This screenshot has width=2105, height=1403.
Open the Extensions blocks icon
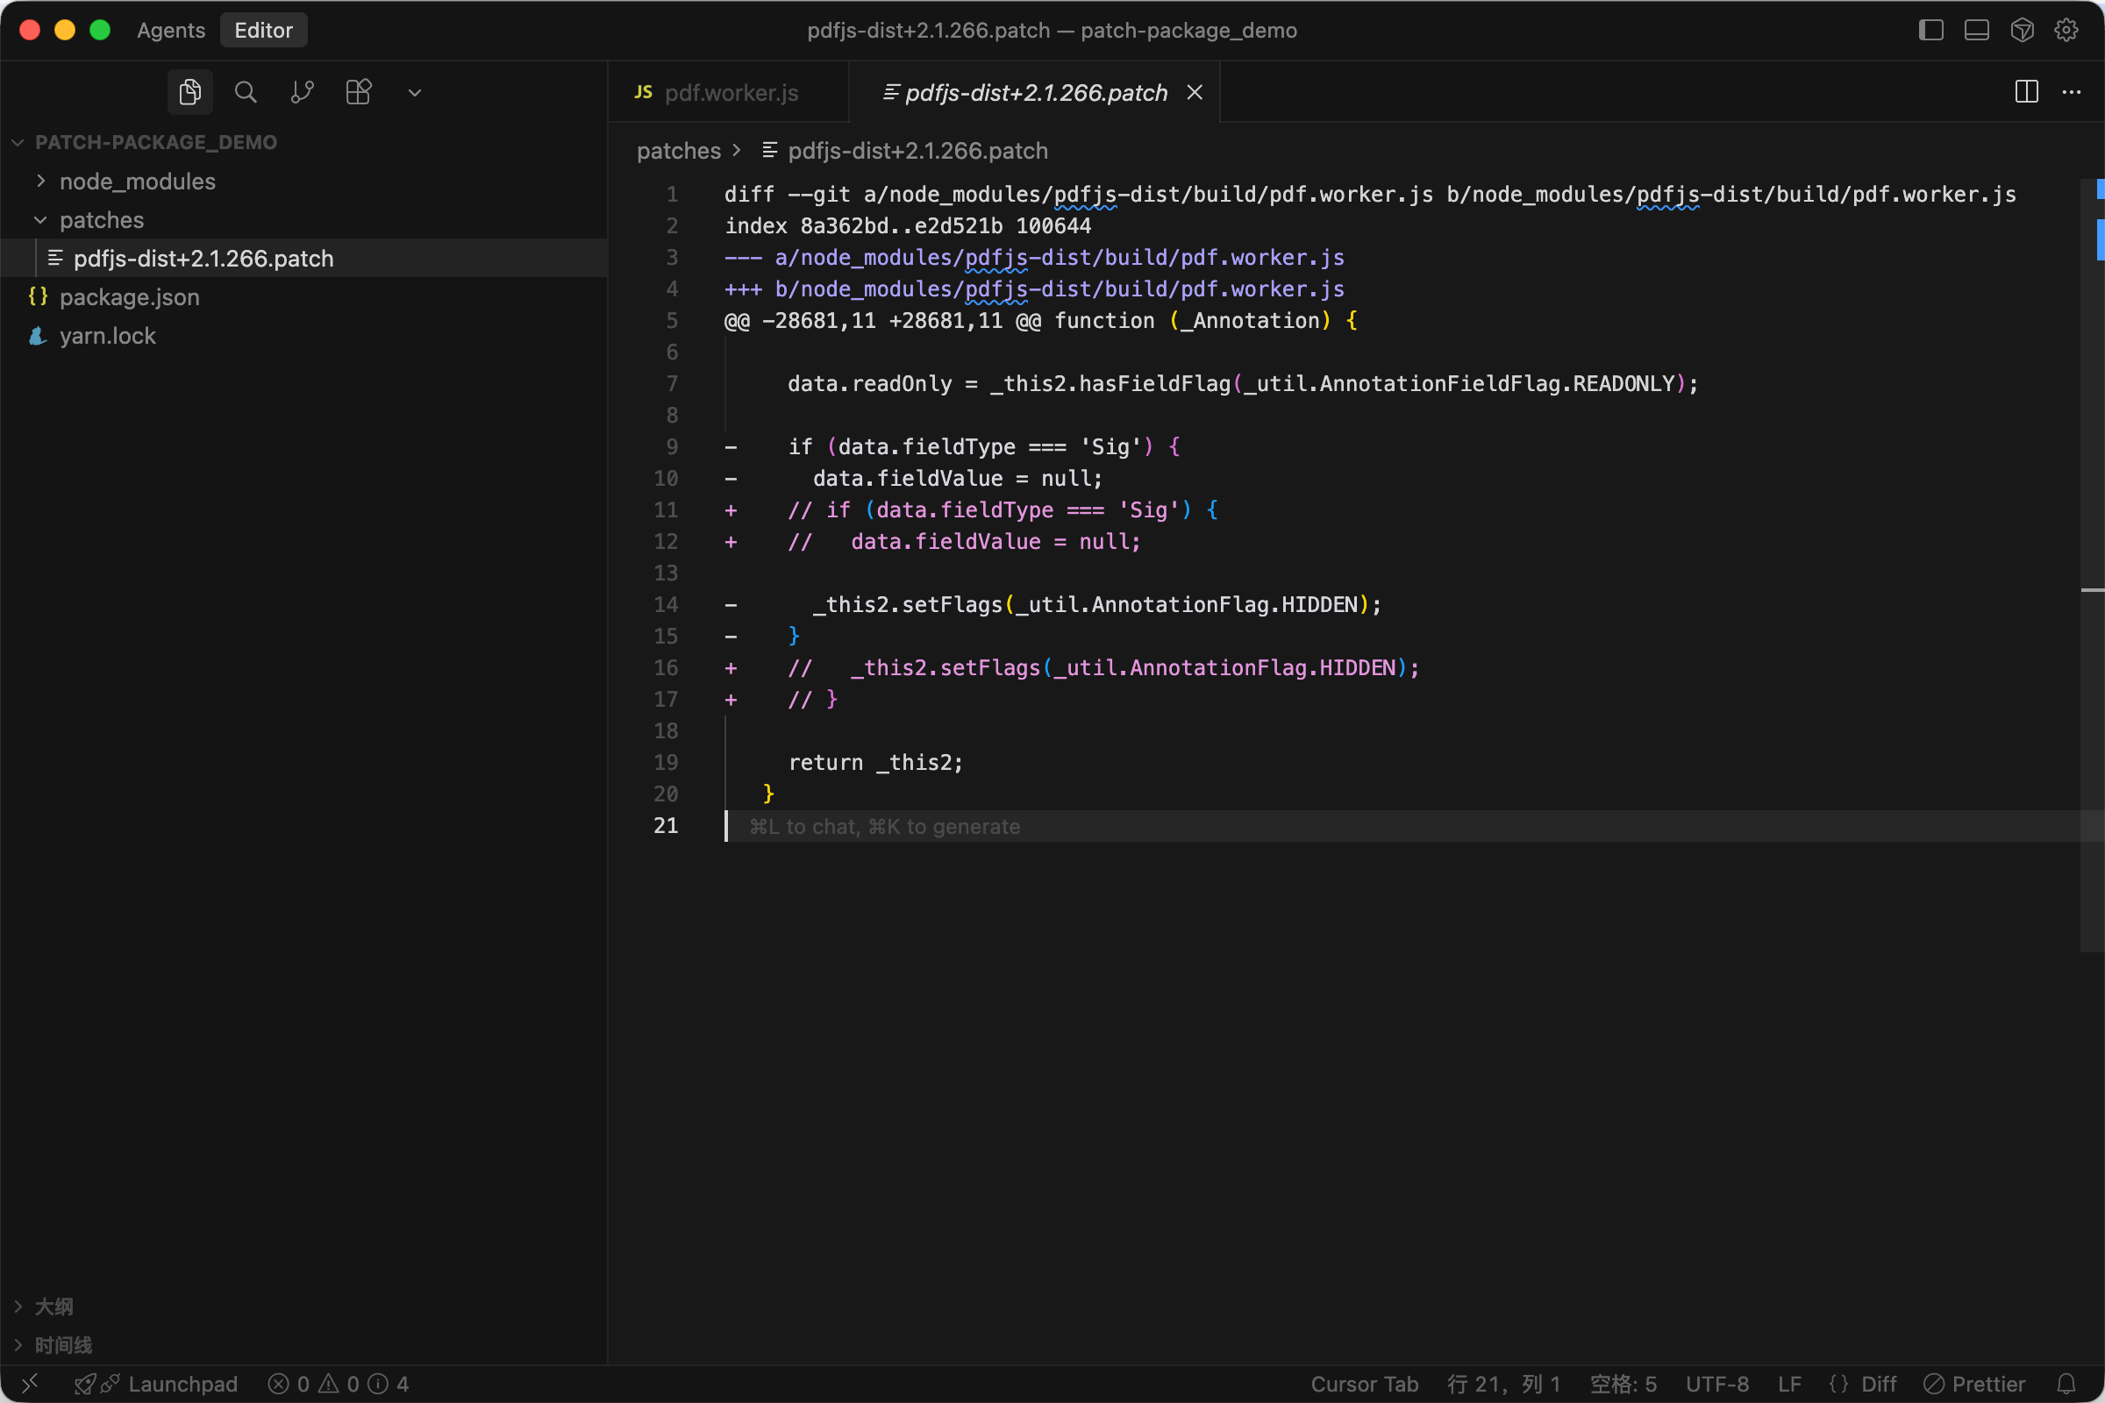(x=358, y=92)
